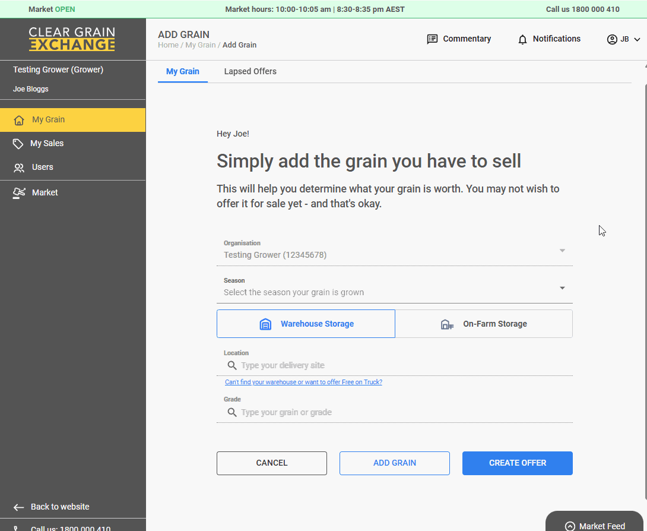Expand the JB account menu chevron
Image resolution: width=647 pixels, height=531 pixels.
637,40
